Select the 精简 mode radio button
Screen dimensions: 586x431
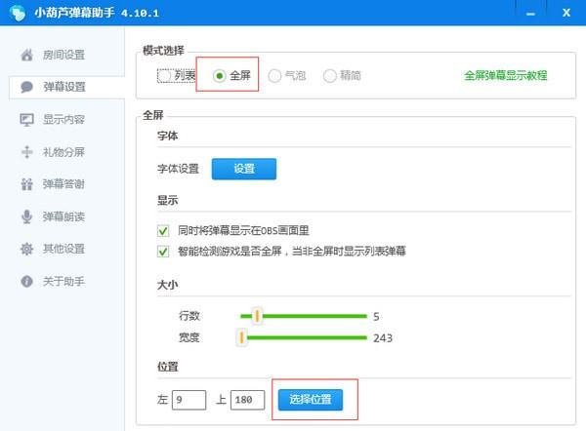tap(330, 76)
